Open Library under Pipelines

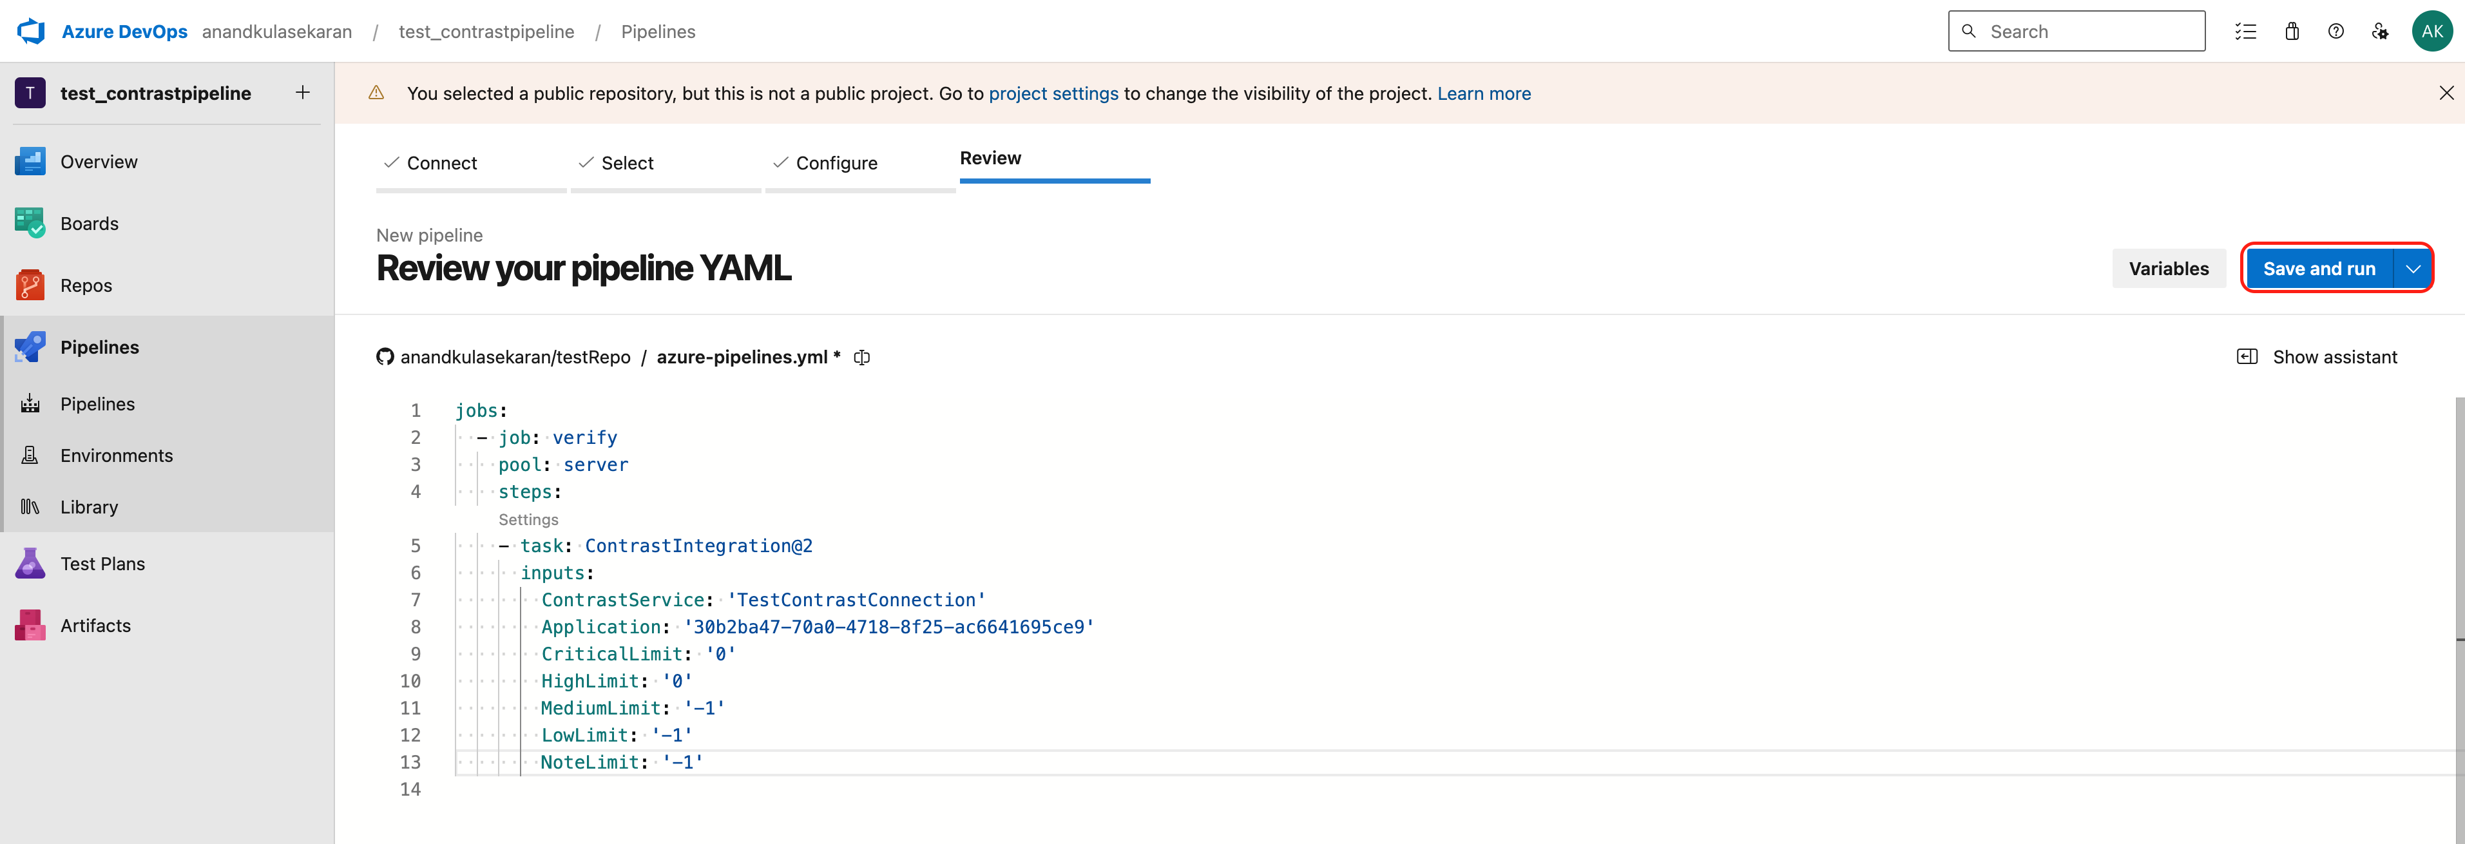168,507
